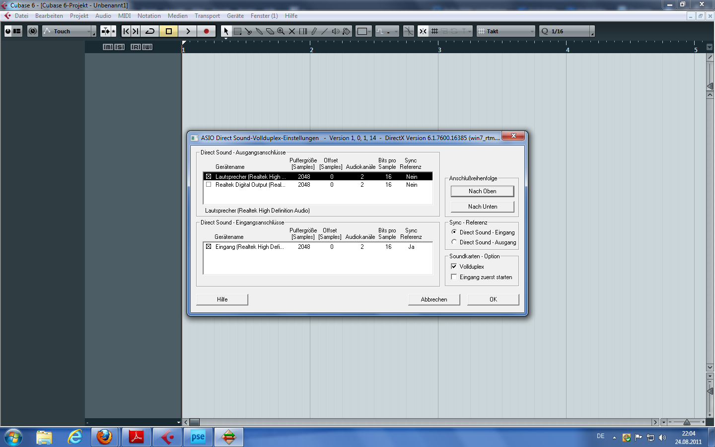The width and height of the screenshot is (715, 447).
Task: Select the Erase tool
Action: [270, 31]
